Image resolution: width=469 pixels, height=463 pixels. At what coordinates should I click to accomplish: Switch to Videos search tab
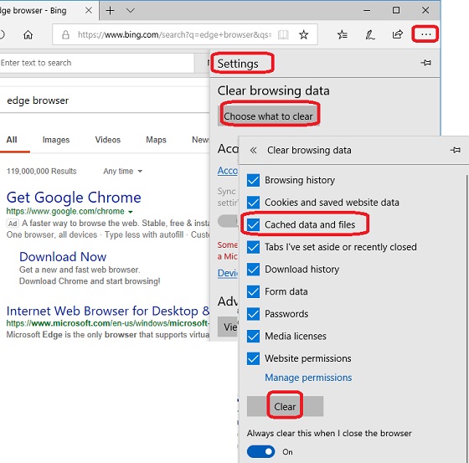108,140
